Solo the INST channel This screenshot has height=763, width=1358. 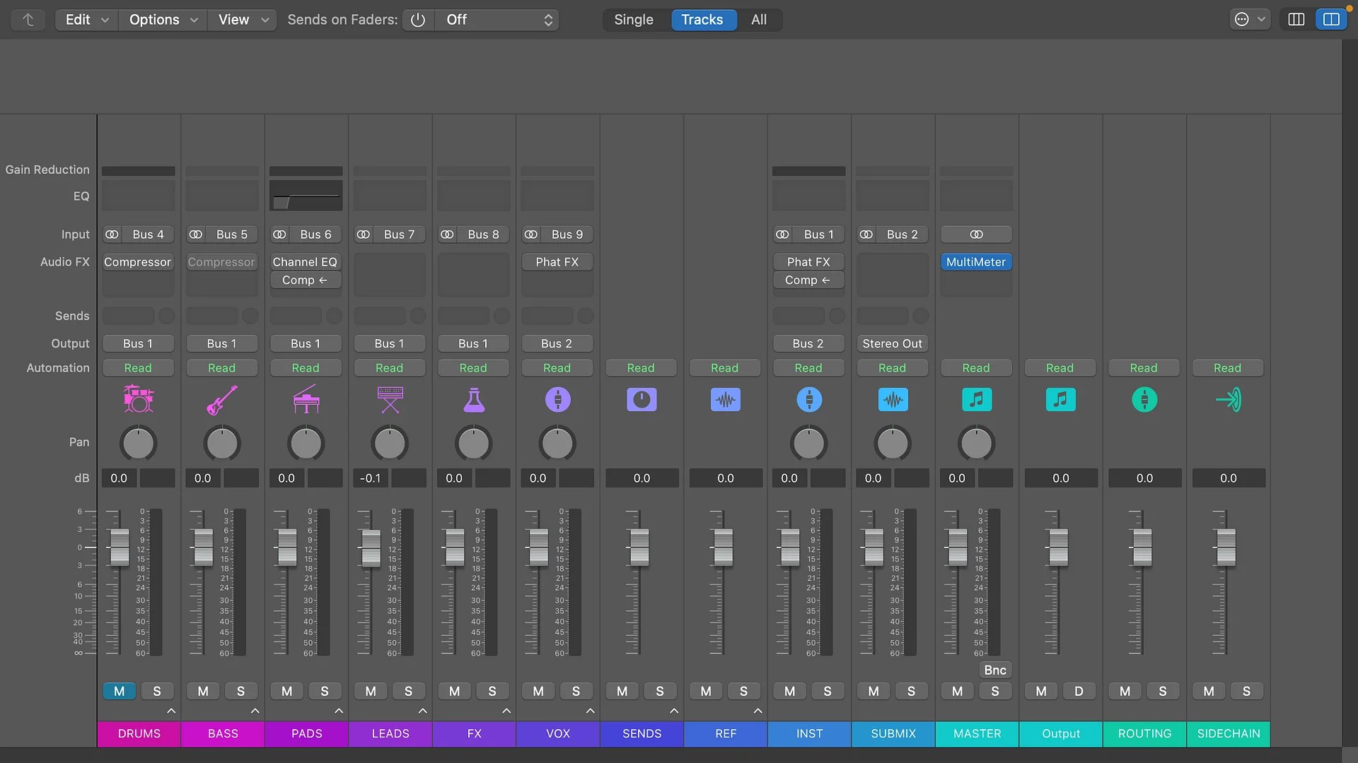click(828, 691)
